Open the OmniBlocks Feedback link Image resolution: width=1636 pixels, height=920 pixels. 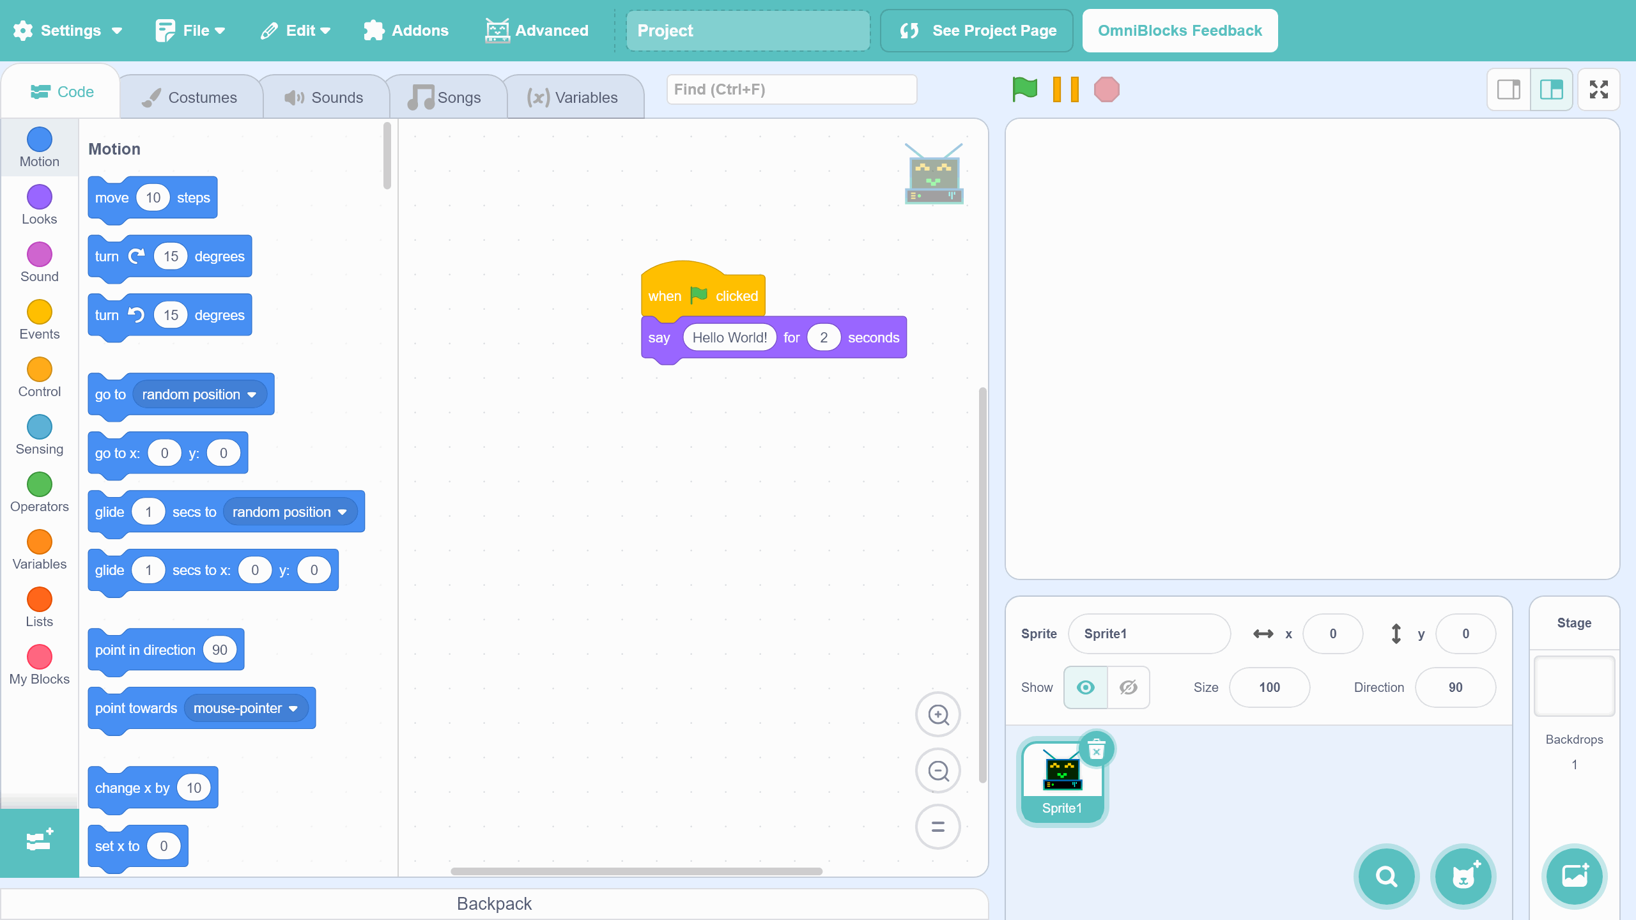tap(1179, 31)
